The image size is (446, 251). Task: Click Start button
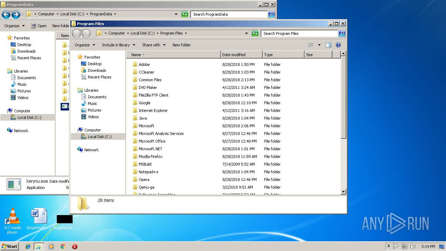coord(10,246)
